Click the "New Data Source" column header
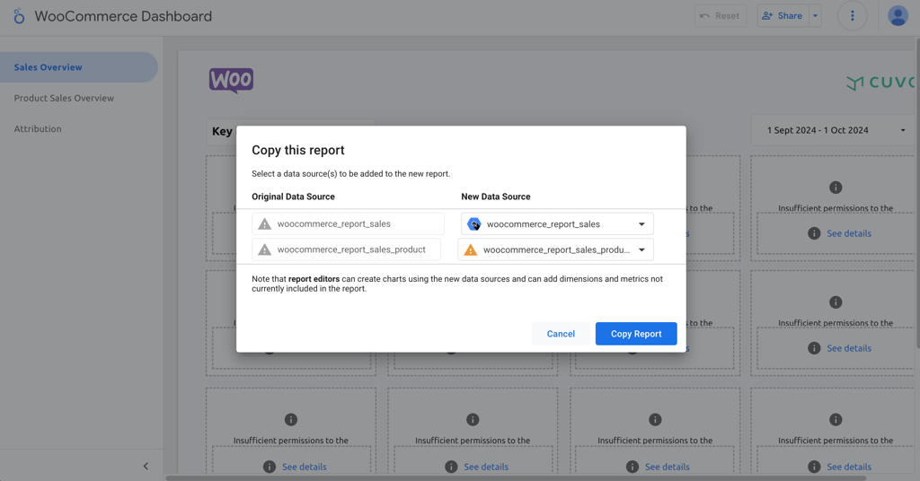This screenshot has width=920, height=481. pyautogui.click(x=496, y=197)
